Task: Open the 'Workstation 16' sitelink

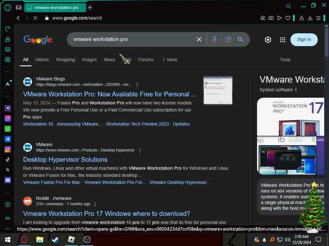Action: click(x=38, y=124)
